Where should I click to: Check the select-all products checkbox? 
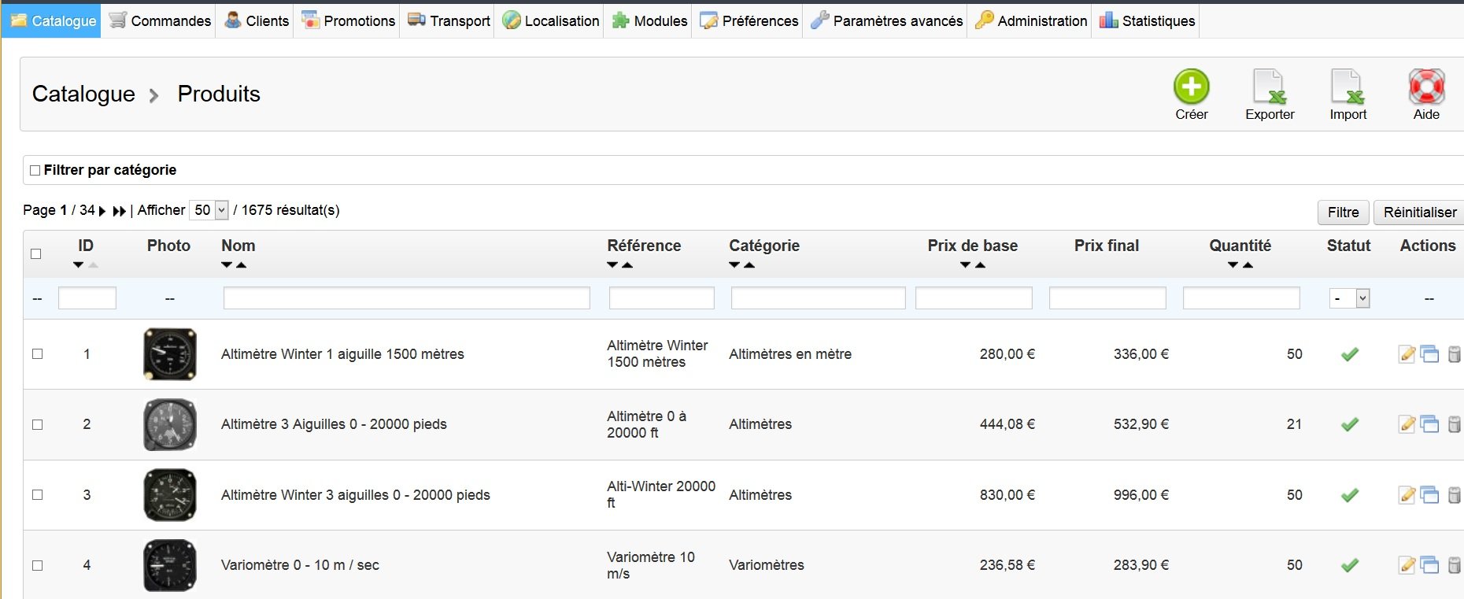click(35, 253)
